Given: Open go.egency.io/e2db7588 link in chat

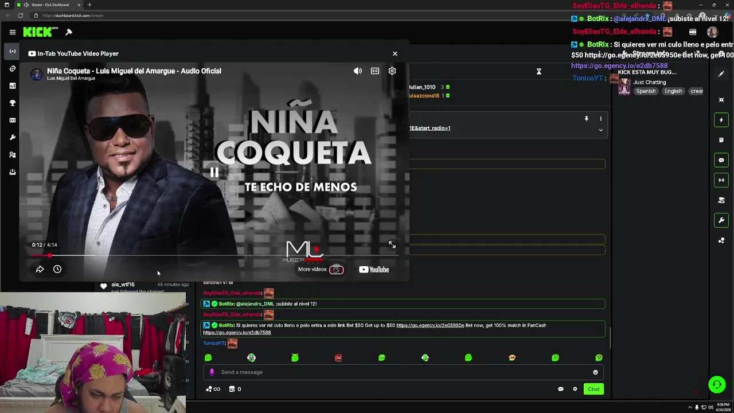Looking at the screenshot, I should 237,333.
